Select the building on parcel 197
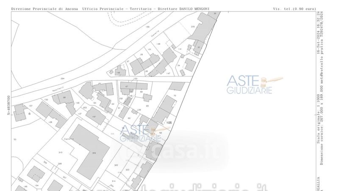This screenshot has height=191, width=339. 96,116
